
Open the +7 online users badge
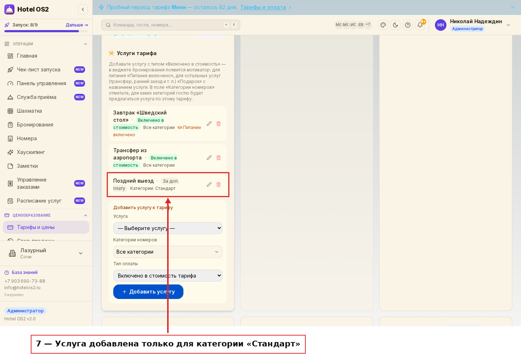368,25
